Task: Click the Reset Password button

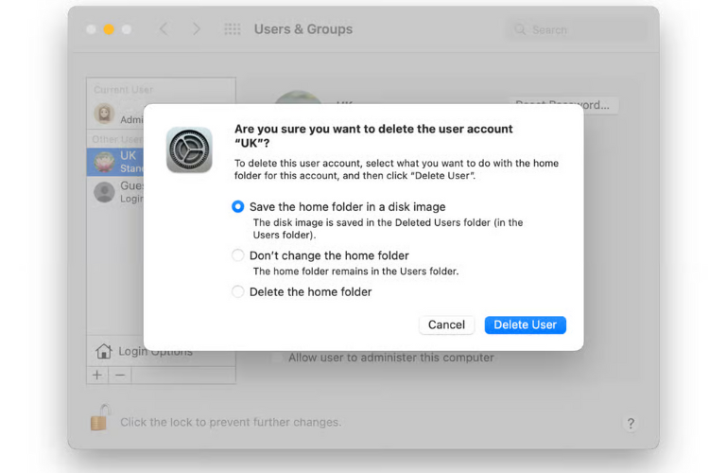Action: 562,105
